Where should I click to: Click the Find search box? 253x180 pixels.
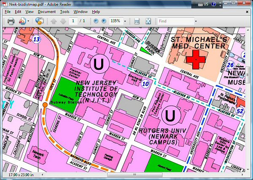pos(176,21)
